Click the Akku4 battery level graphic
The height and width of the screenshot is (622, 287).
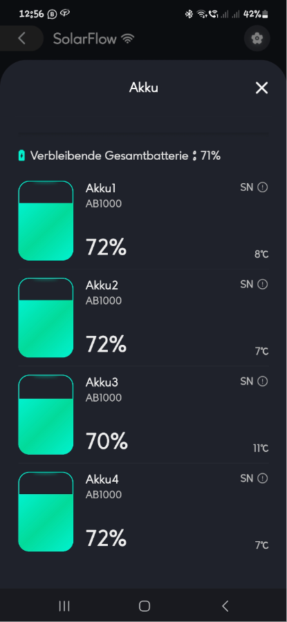coord(46,511)
